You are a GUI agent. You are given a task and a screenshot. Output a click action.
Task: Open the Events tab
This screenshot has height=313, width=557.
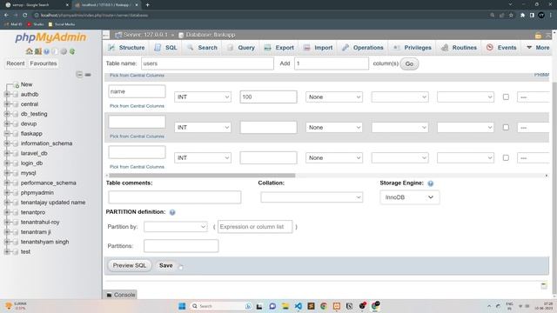point(501,48)
